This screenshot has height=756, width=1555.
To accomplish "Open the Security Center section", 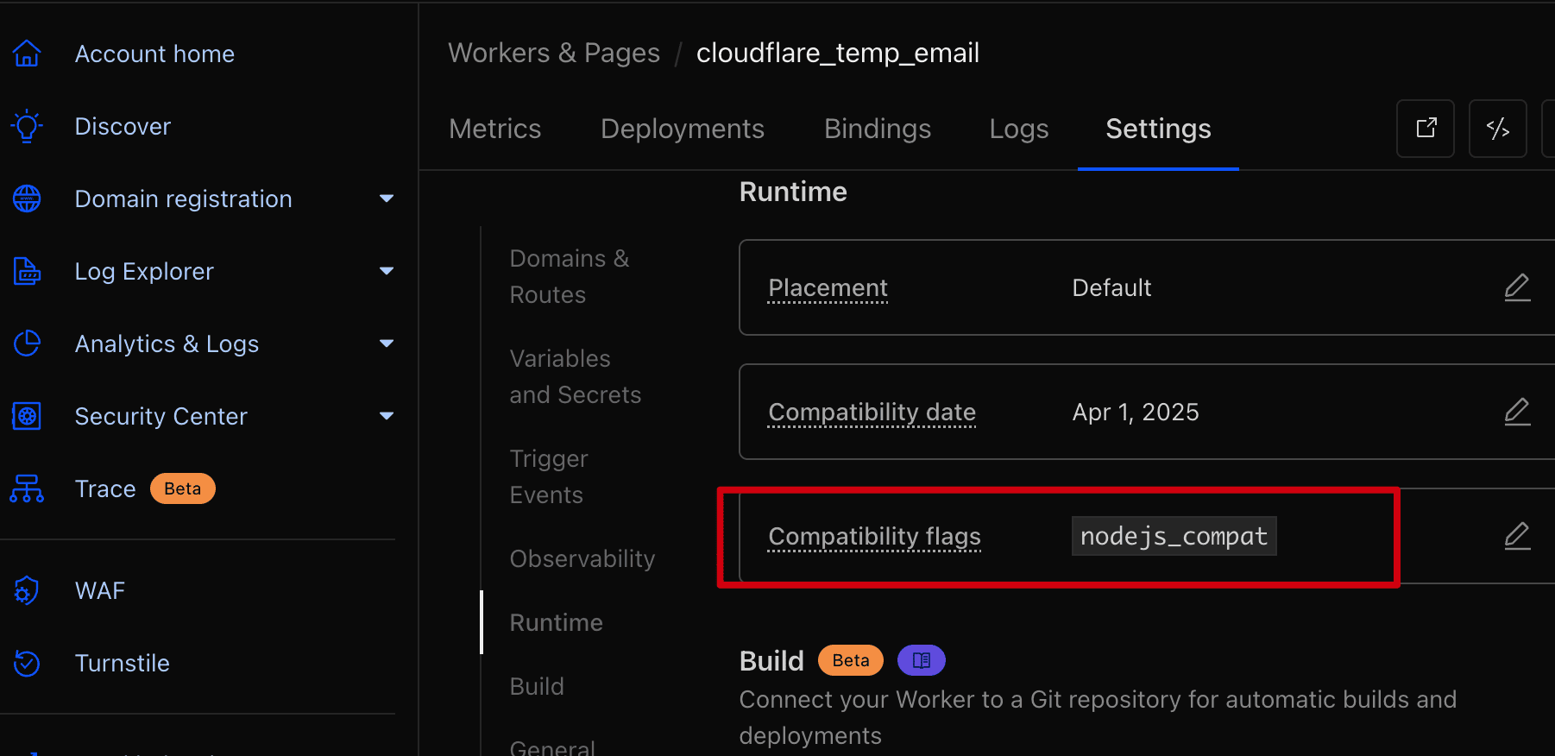I will tap(161, 416).
